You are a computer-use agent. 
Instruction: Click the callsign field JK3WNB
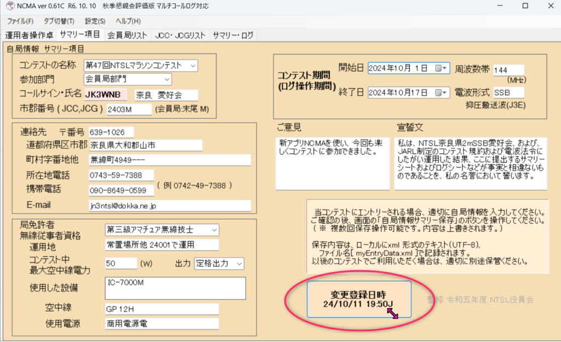click(x=105, y=94)
